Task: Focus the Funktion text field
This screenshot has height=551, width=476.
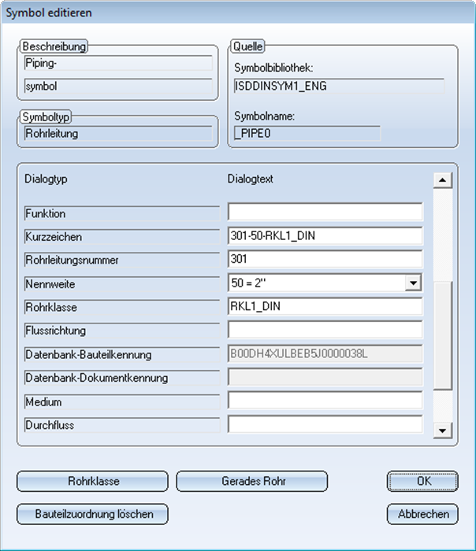Action: (325, 212)
